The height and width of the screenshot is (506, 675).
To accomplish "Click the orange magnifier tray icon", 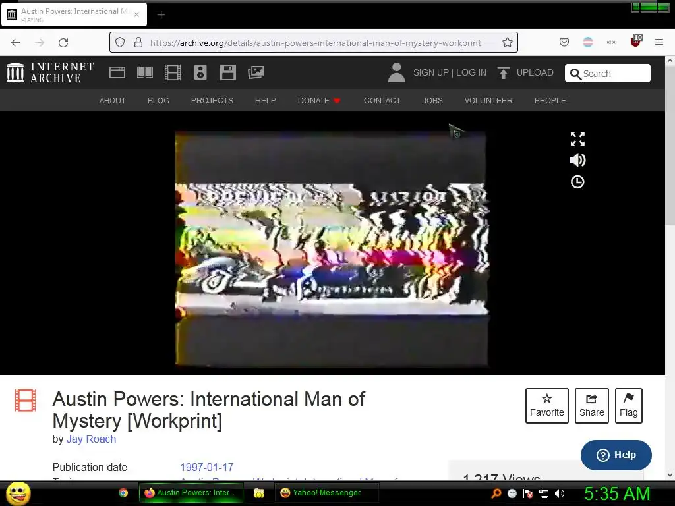I will point(496,493).
